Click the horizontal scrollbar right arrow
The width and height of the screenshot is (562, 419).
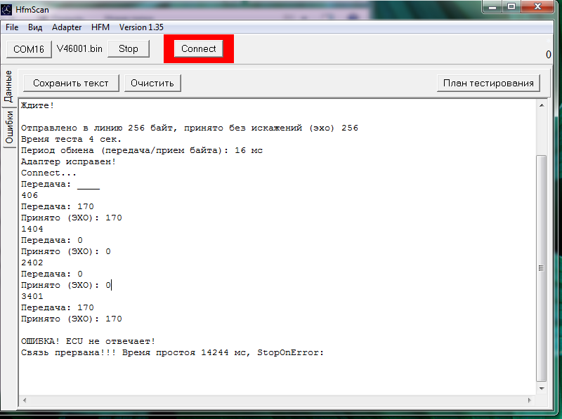530,399
